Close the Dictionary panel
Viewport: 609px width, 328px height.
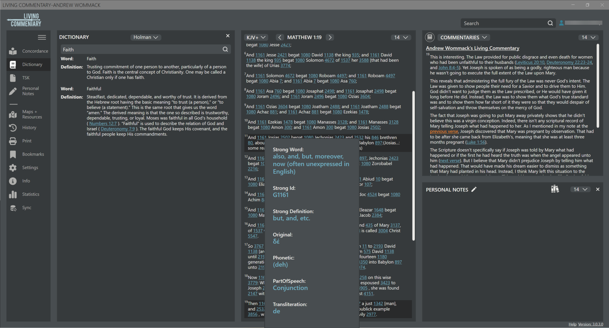pos(228,36)
